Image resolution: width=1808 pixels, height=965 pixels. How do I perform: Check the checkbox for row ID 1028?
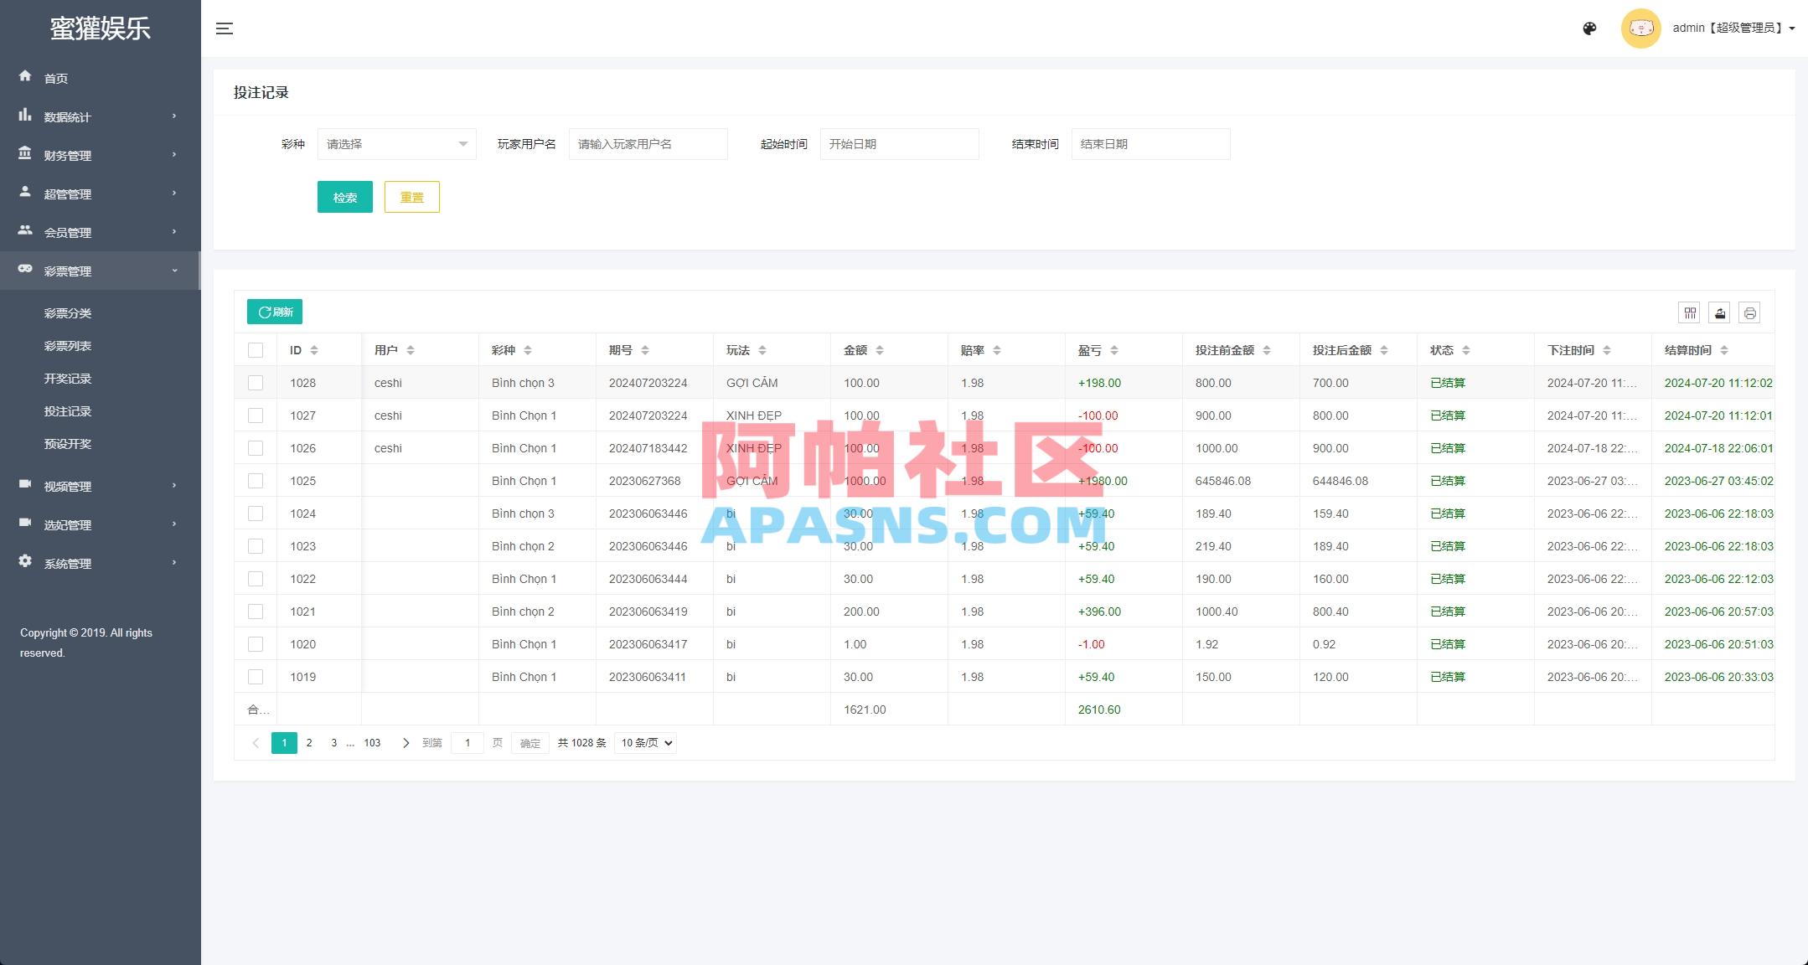coord(256,382)
